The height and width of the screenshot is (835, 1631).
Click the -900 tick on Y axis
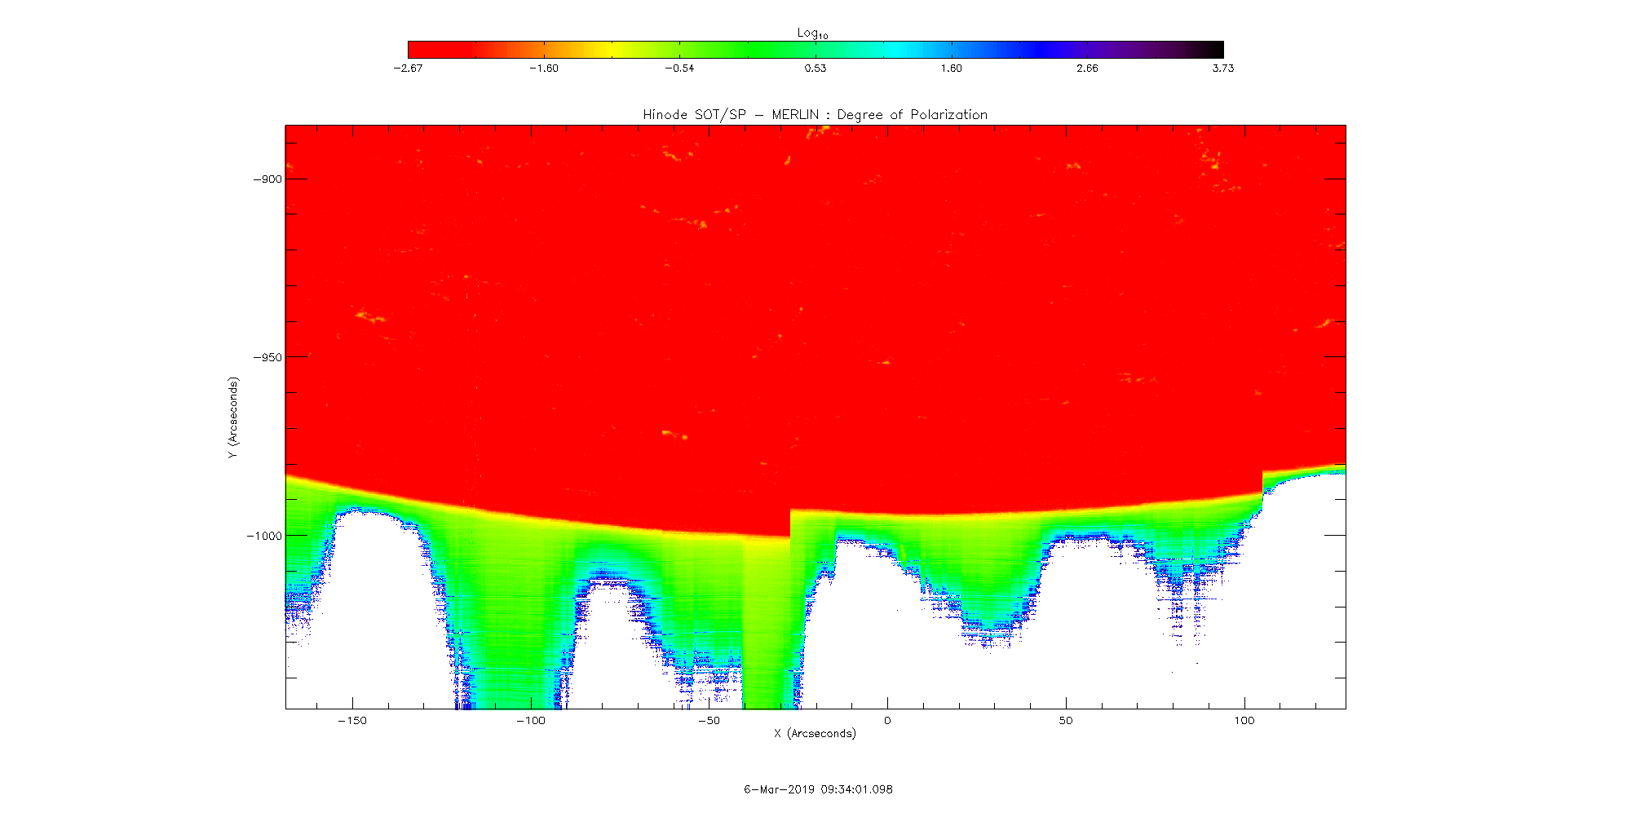pos(267,179)
